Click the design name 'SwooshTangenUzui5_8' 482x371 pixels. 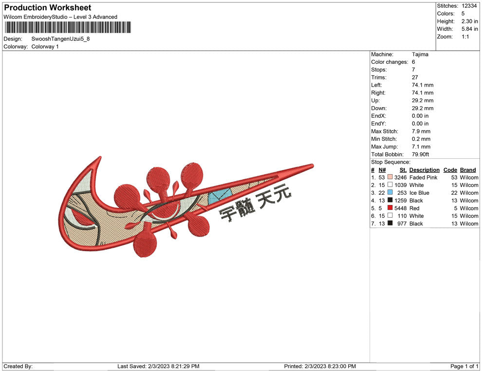tap(60, 39)
